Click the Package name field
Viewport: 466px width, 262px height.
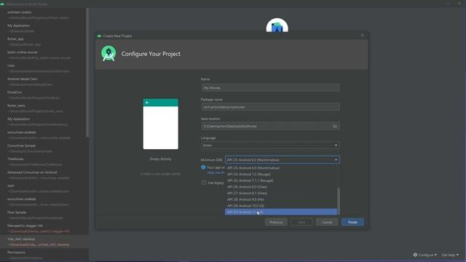tap(270, 107)
